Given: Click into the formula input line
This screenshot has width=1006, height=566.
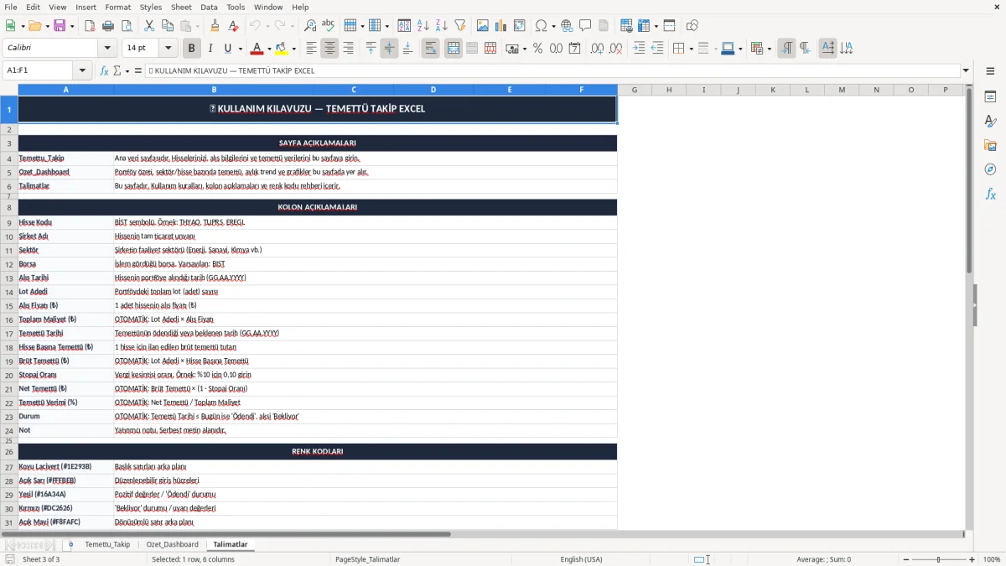Looking at the screenshot, I should (552, 70).
